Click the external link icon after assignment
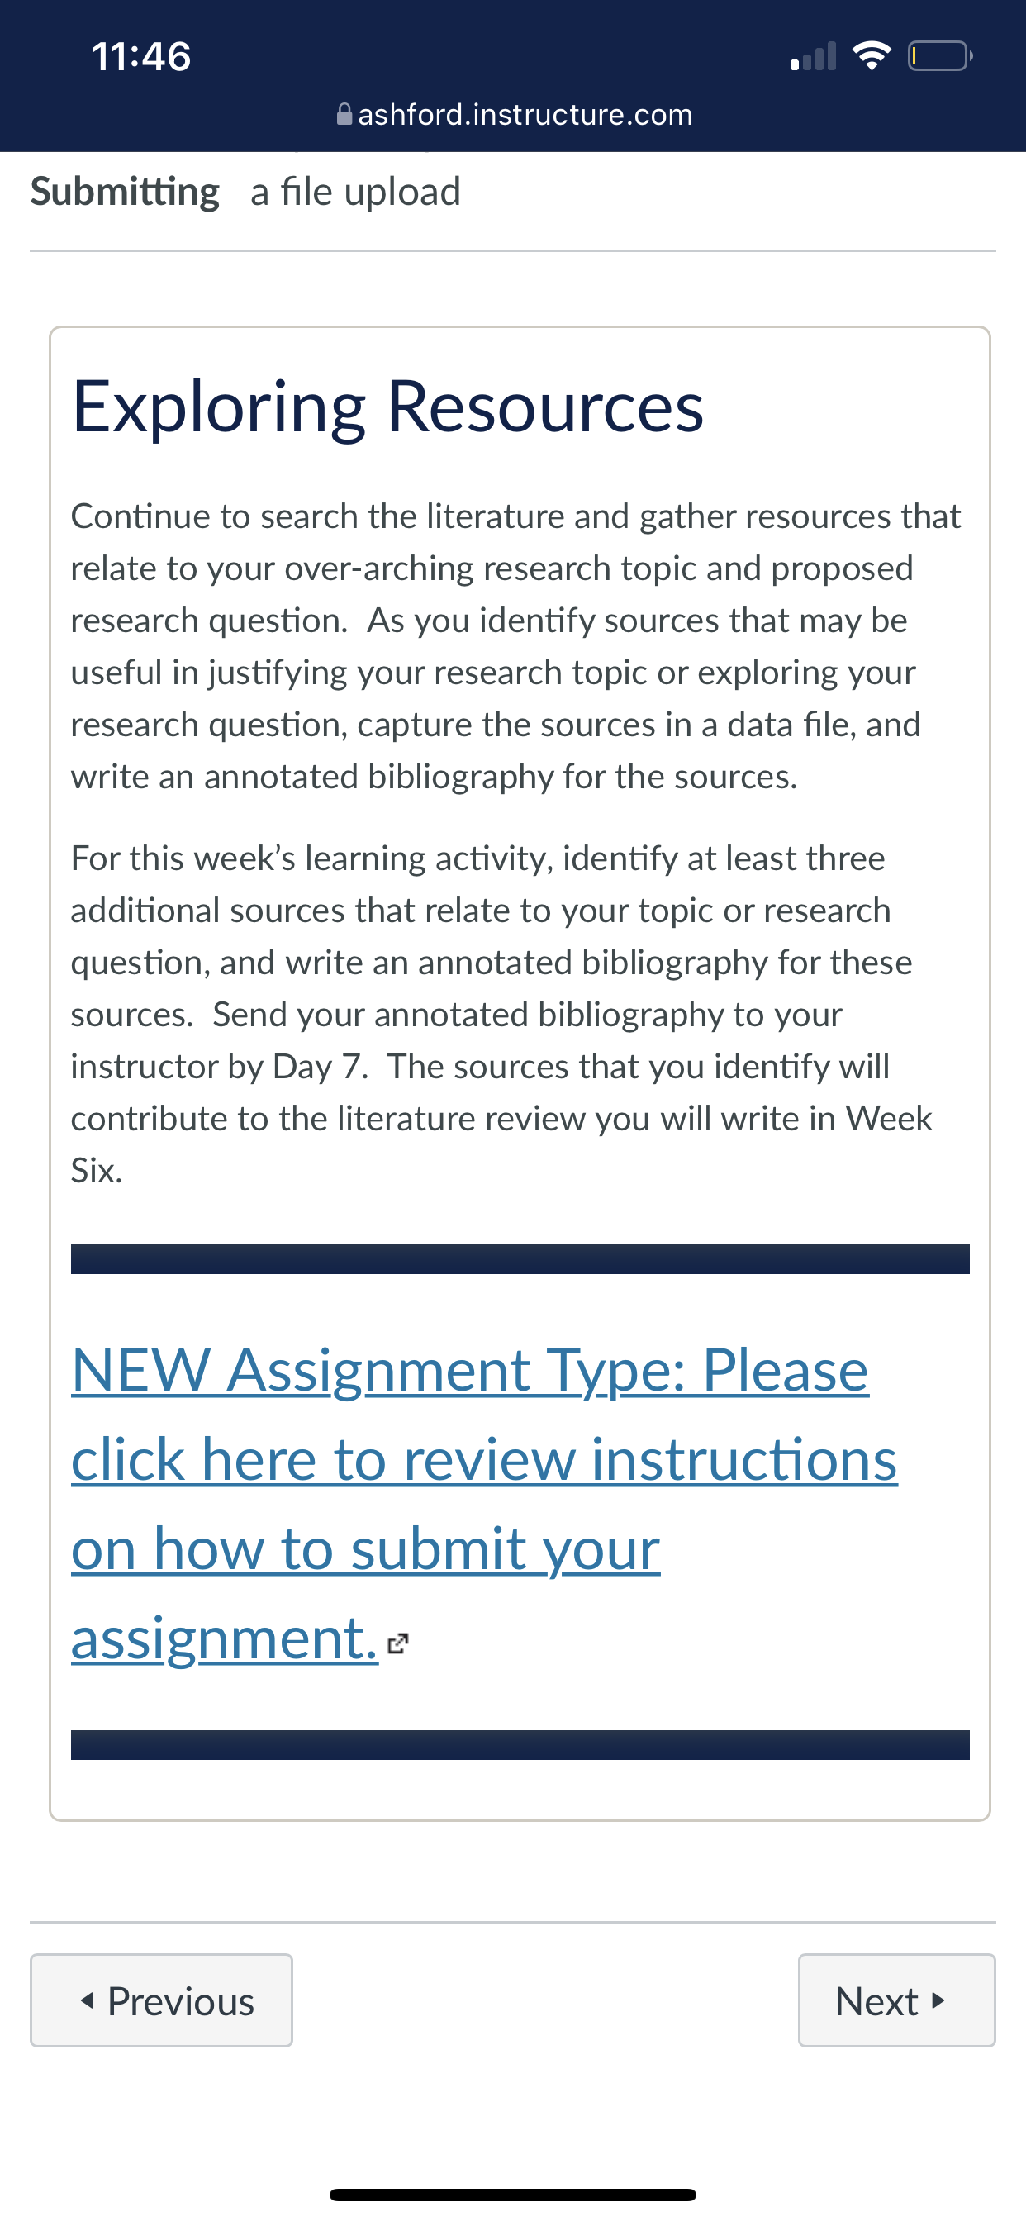Viewport: 1026px width, 2221px height. click(x=397, y=1643)
